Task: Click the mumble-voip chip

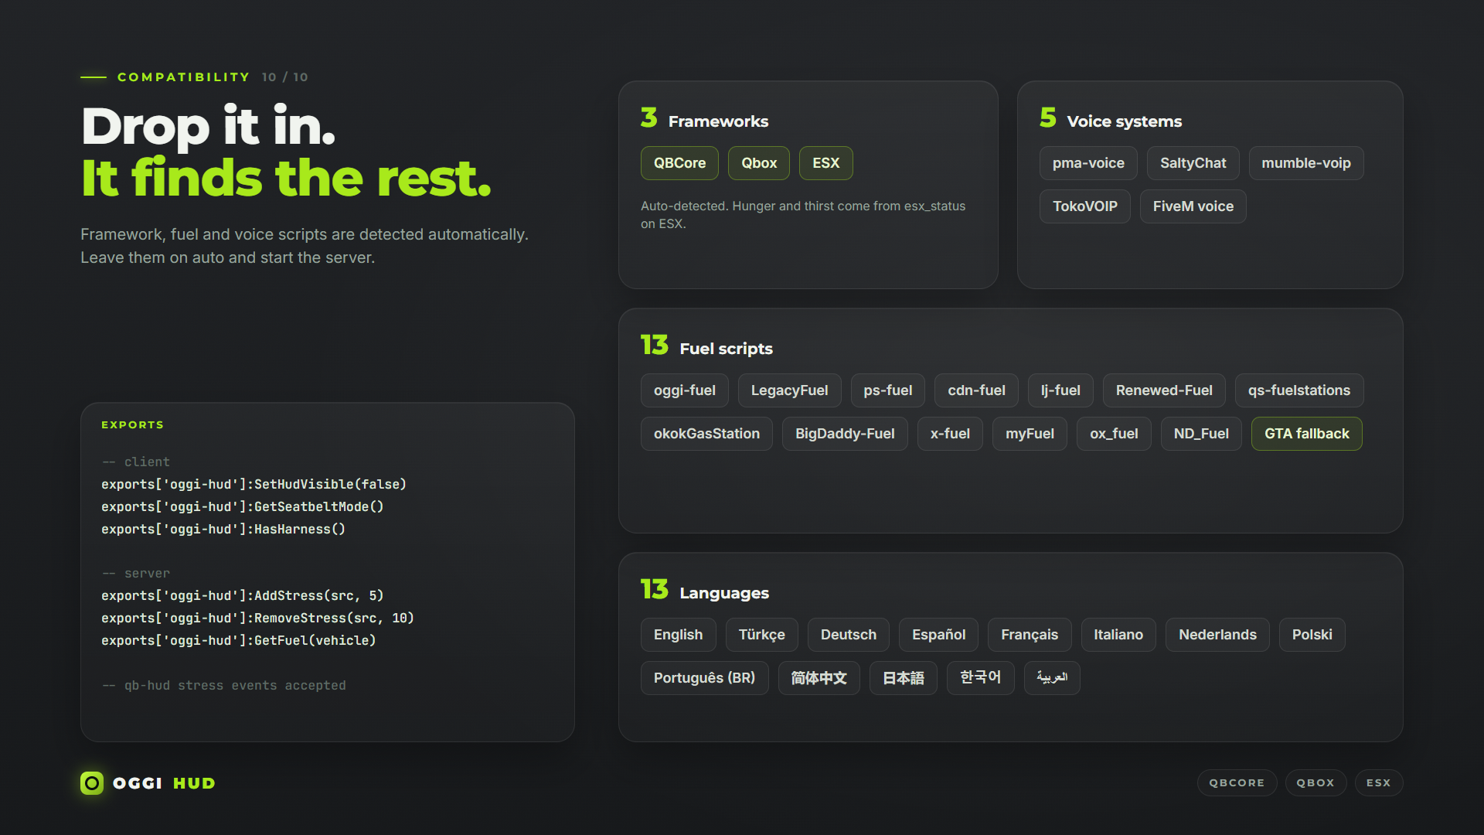Action: [x=1306, y=163]
